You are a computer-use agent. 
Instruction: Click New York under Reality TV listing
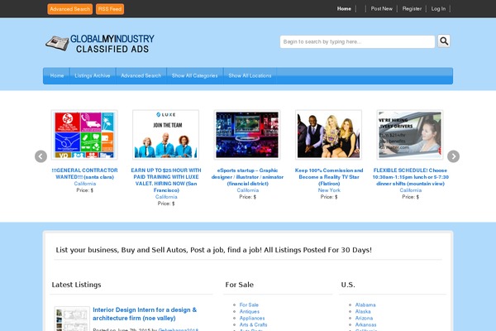pyautogui.click(x=329, y=190)
